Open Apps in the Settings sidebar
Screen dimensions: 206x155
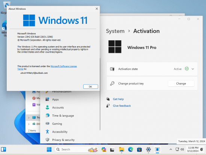point(55,99)
